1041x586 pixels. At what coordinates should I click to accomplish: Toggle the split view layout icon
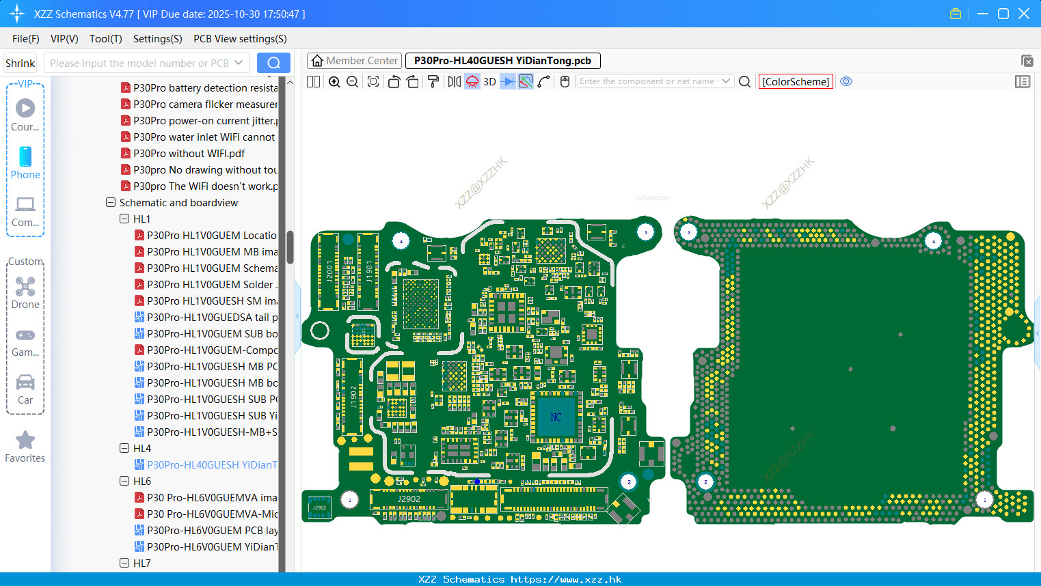(313, 82)
